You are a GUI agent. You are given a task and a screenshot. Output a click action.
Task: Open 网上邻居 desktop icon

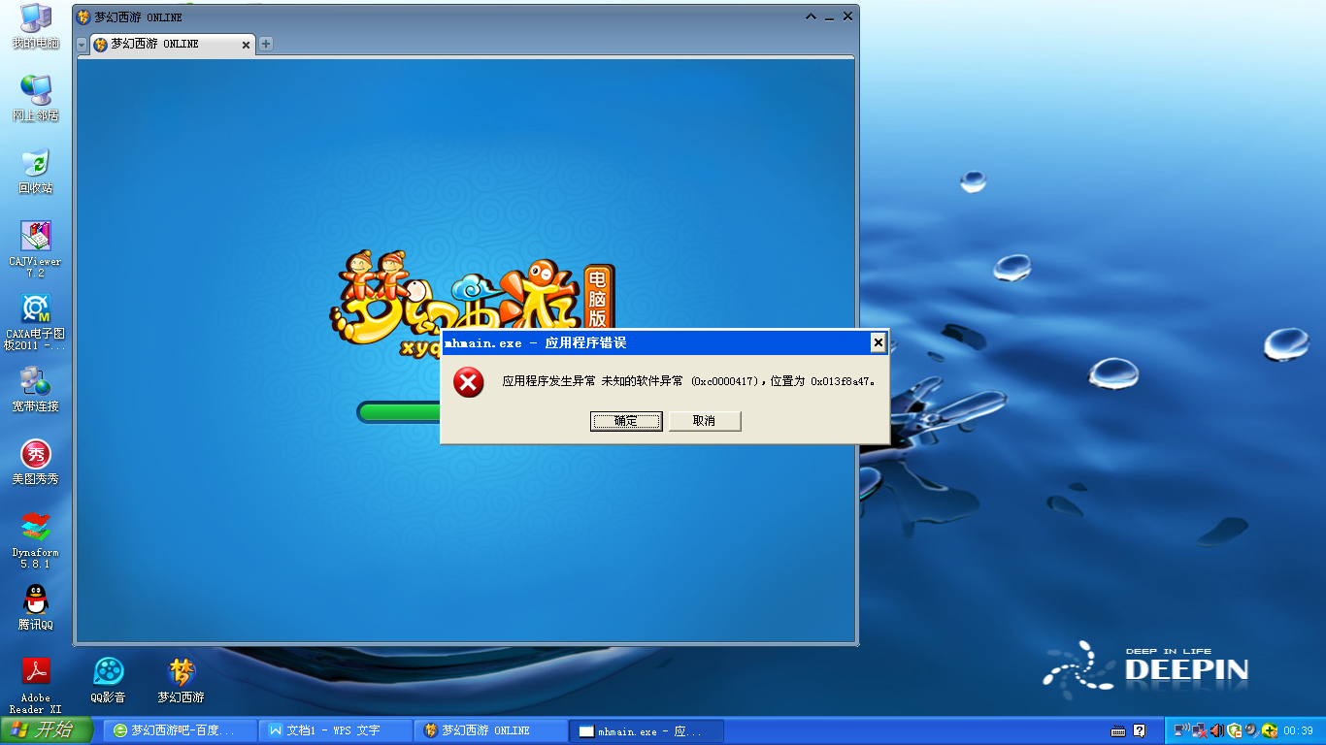click(36, 98)
